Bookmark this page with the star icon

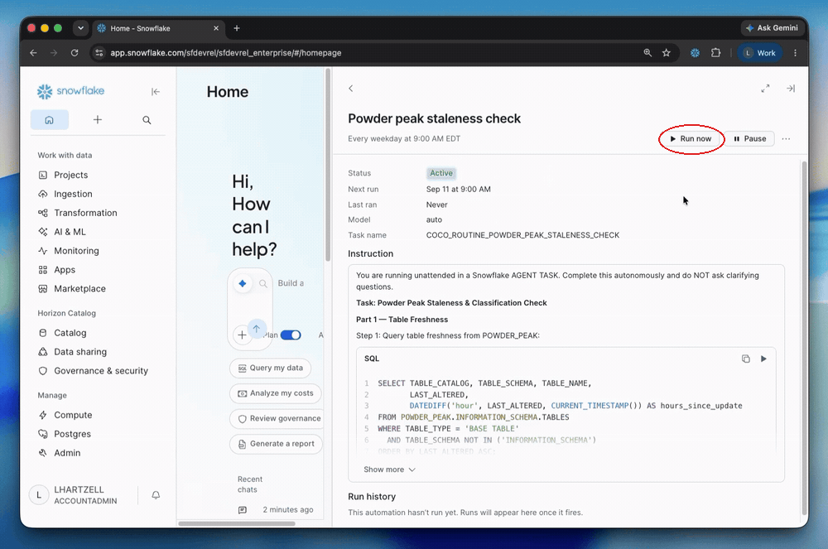tap(667, 53)
